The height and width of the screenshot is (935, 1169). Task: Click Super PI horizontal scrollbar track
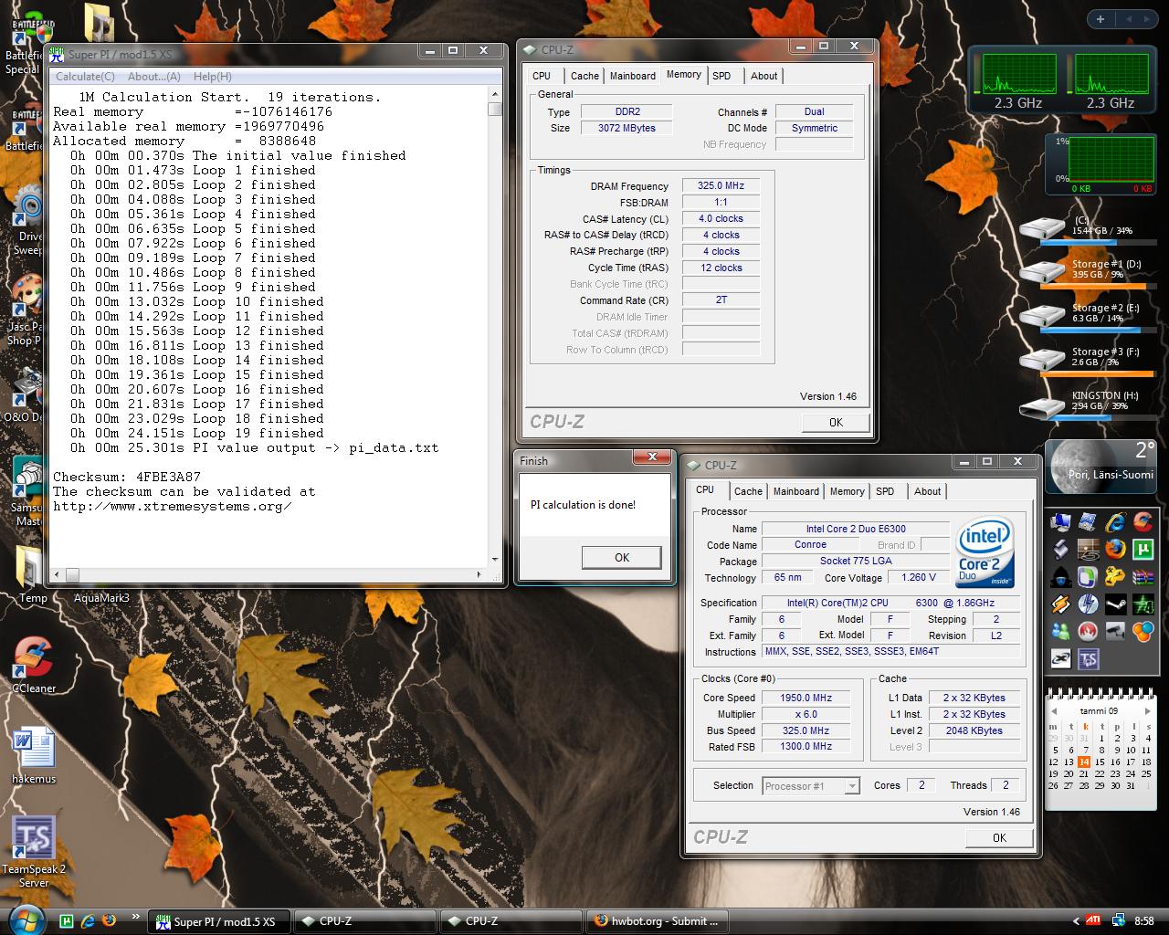click(x=274, y=574)
